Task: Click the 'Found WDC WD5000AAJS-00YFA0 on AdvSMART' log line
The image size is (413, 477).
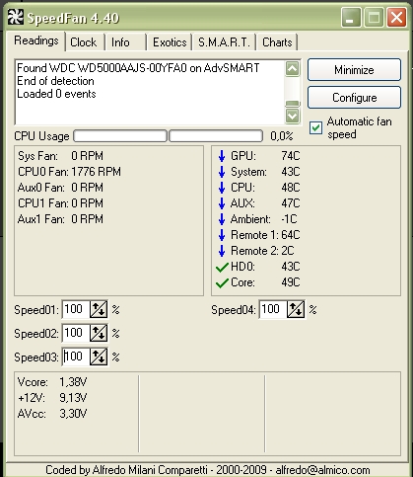Action: pyautogui.click(x=138, y=68)
